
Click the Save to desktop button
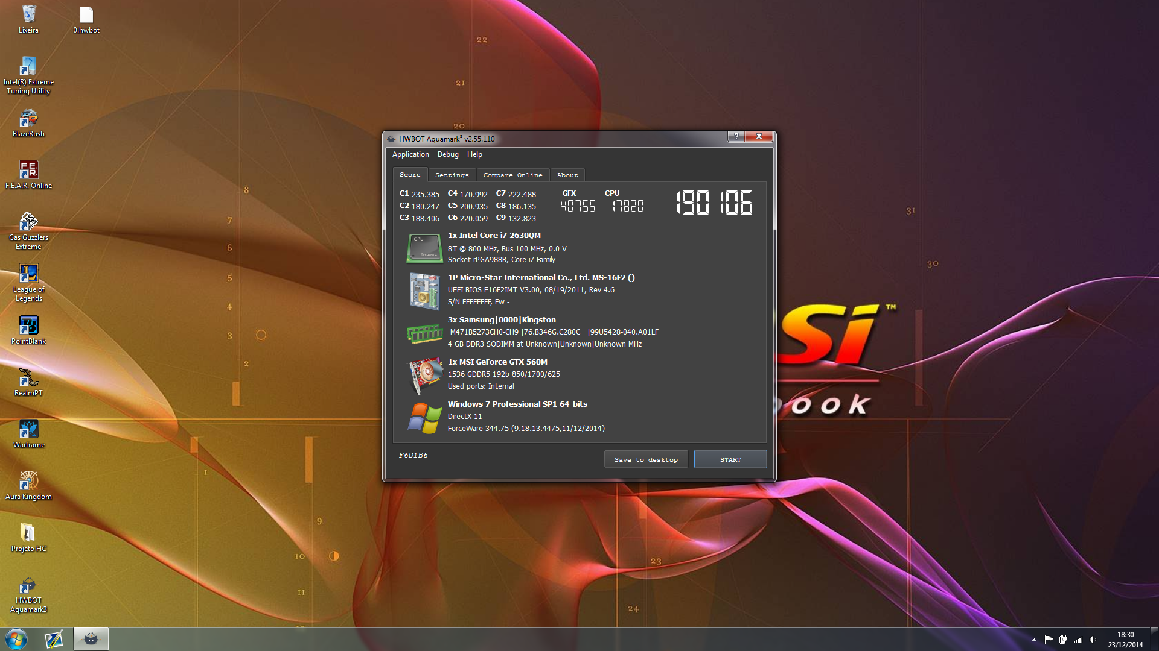(646, 459)
